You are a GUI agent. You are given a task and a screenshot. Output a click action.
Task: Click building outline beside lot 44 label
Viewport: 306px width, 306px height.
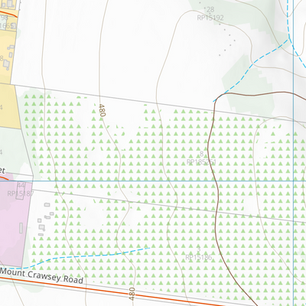(x=19, y=190)
